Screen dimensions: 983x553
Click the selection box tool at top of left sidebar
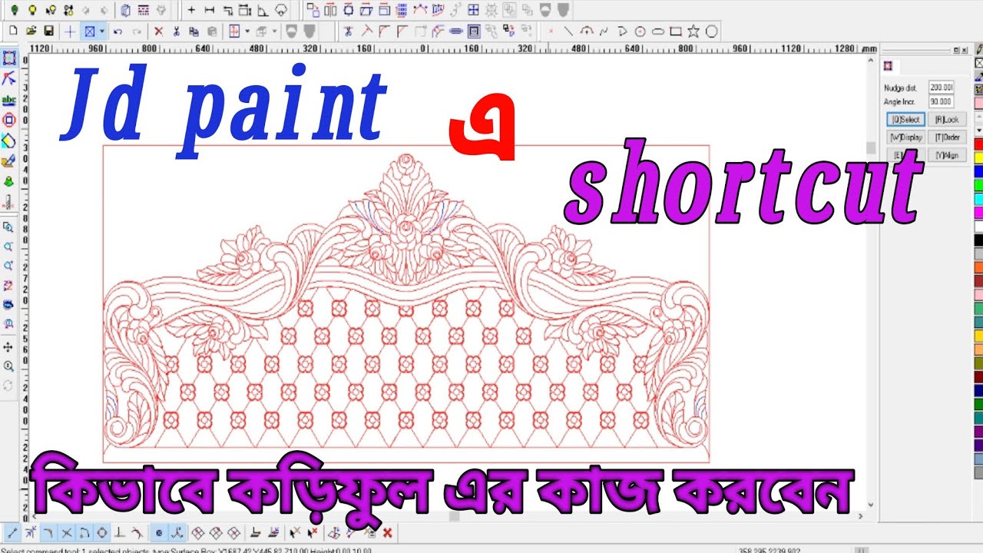click(x=9, y=58)
